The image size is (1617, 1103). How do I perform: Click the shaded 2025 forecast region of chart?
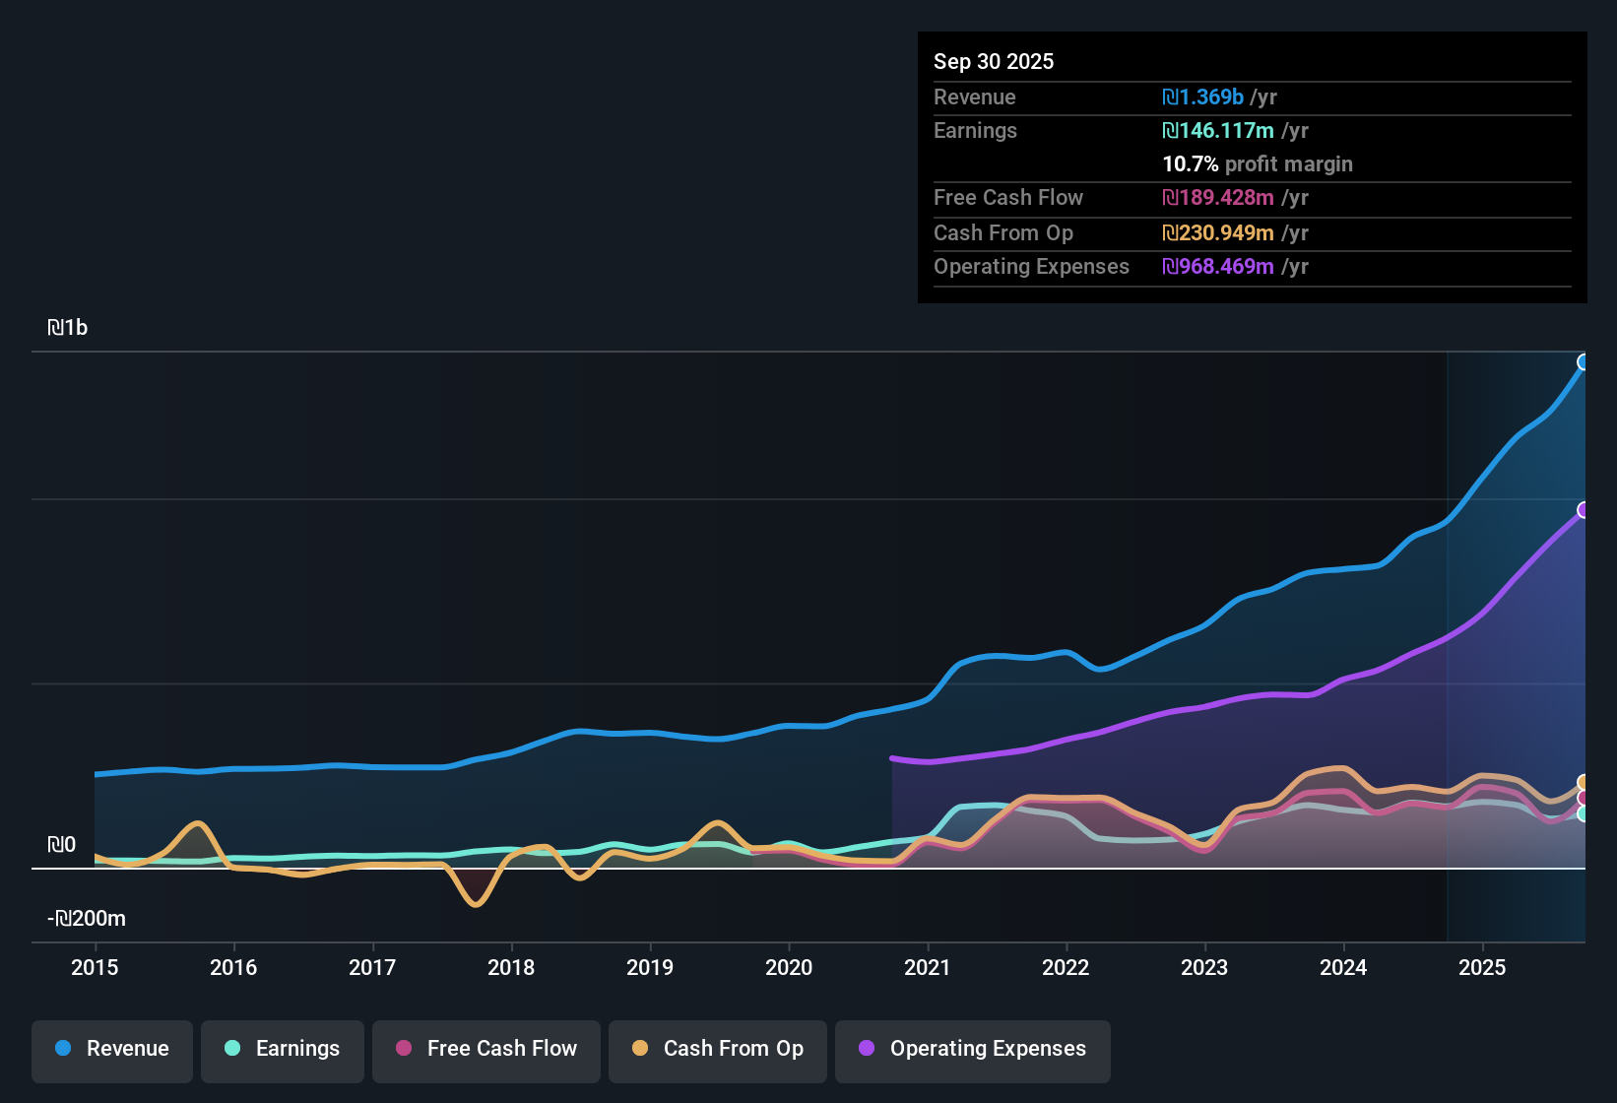point(1517,640)
